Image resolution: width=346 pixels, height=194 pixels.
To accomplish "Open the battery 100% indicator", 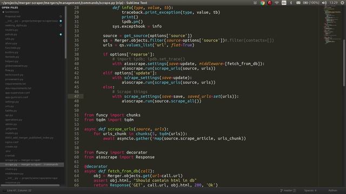I will (x=311, y=3).
